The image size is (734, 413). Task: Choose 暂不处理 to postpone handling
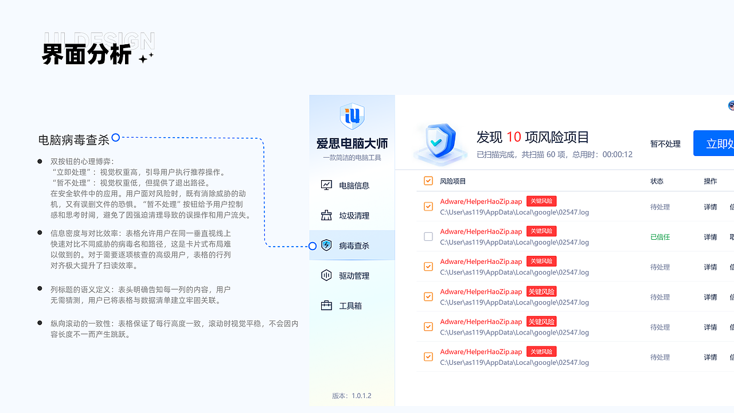click(x=665, y=143)
